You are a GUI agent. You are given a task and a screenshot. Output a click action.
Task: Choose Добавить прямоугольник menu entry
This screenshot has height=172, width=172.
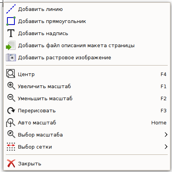pyautogui.click(x=87, y=21)
